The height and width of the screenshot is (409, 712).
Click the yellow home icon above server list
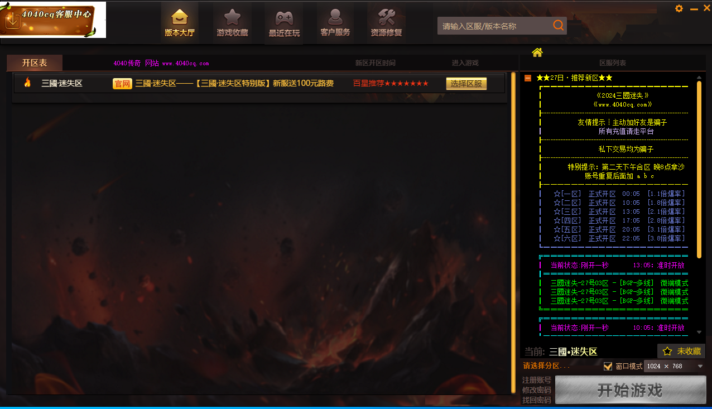coord(537,52)
